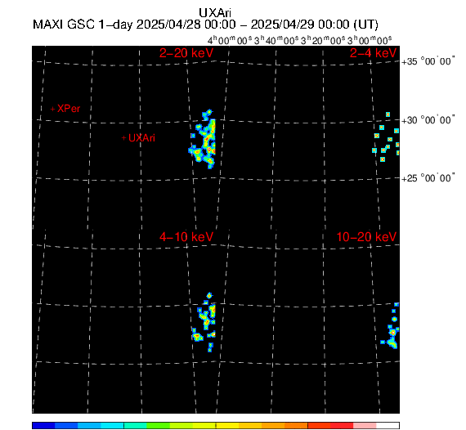Viewport: 466px width, 430px height.
Task: Click the MAXI GSC 1-day date heading
Action: (205, 25)
